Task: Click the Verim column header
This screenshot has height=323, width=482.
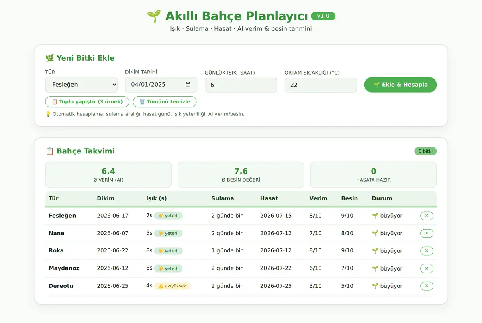Action: click(x=318, y=198)
